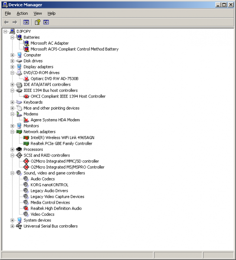Expand the Processors category

pos(12,149)
